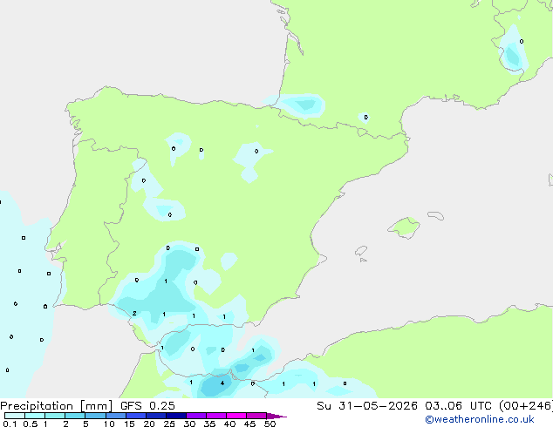553x427 pixels.
Task: Select the 20–25 mm legend swatch
Action: [155, 416]
